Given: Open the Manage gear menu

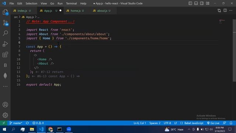Looking at the screenshot, I should pyautogui.click(x=5, y=115).
